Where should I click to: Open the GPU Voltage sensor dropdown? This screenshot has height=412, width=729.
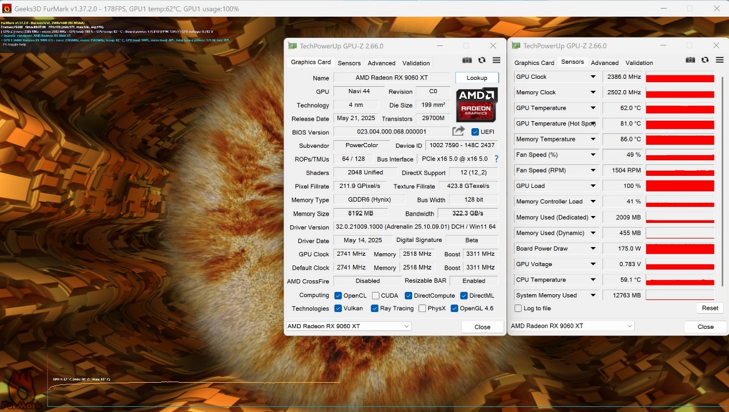coord(593,264)
